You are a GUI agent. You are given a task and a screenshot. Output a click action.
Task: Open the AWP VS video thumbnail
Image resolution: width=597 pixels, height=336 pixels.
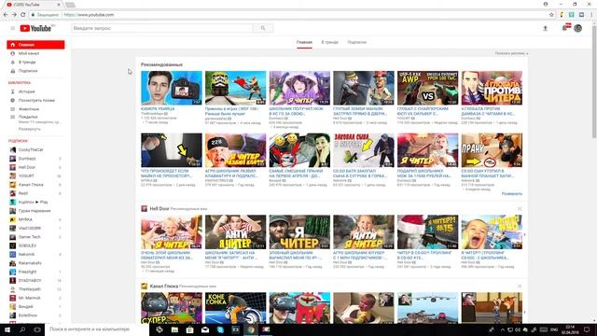tap(427, 88)
